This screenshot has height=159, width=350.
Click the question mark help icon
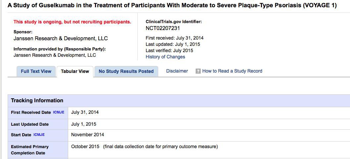pyautogui.click(x=198, y=71)
